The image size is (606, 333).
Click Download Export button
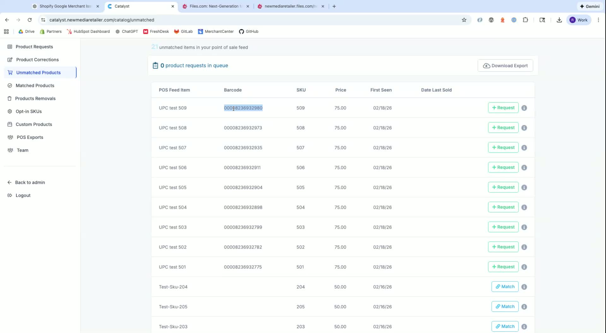pos(505,66)
